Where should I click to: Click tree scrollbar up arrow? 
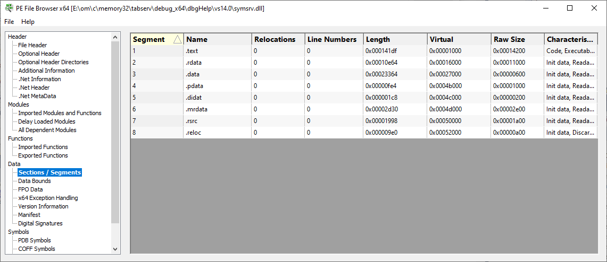point(115,37)
